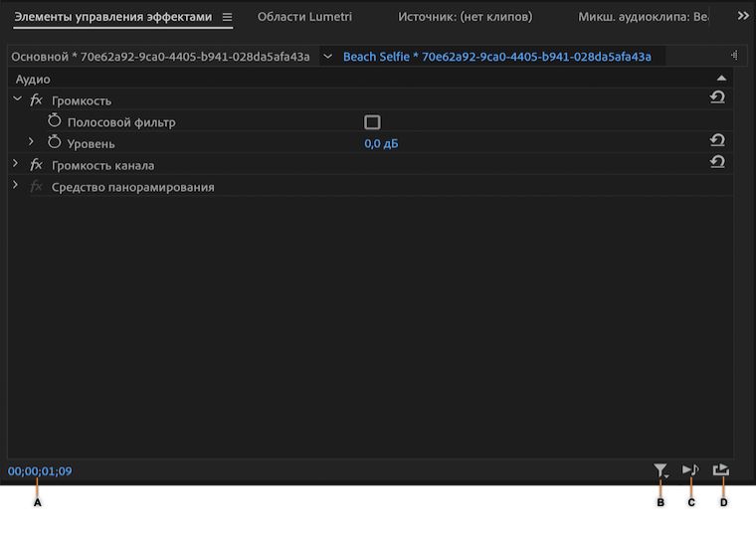This screenshot has width=756, height=545.
Task: Open the Effect Controls panel menu icon
Action: pyautogui.click(x=227, y=17)
